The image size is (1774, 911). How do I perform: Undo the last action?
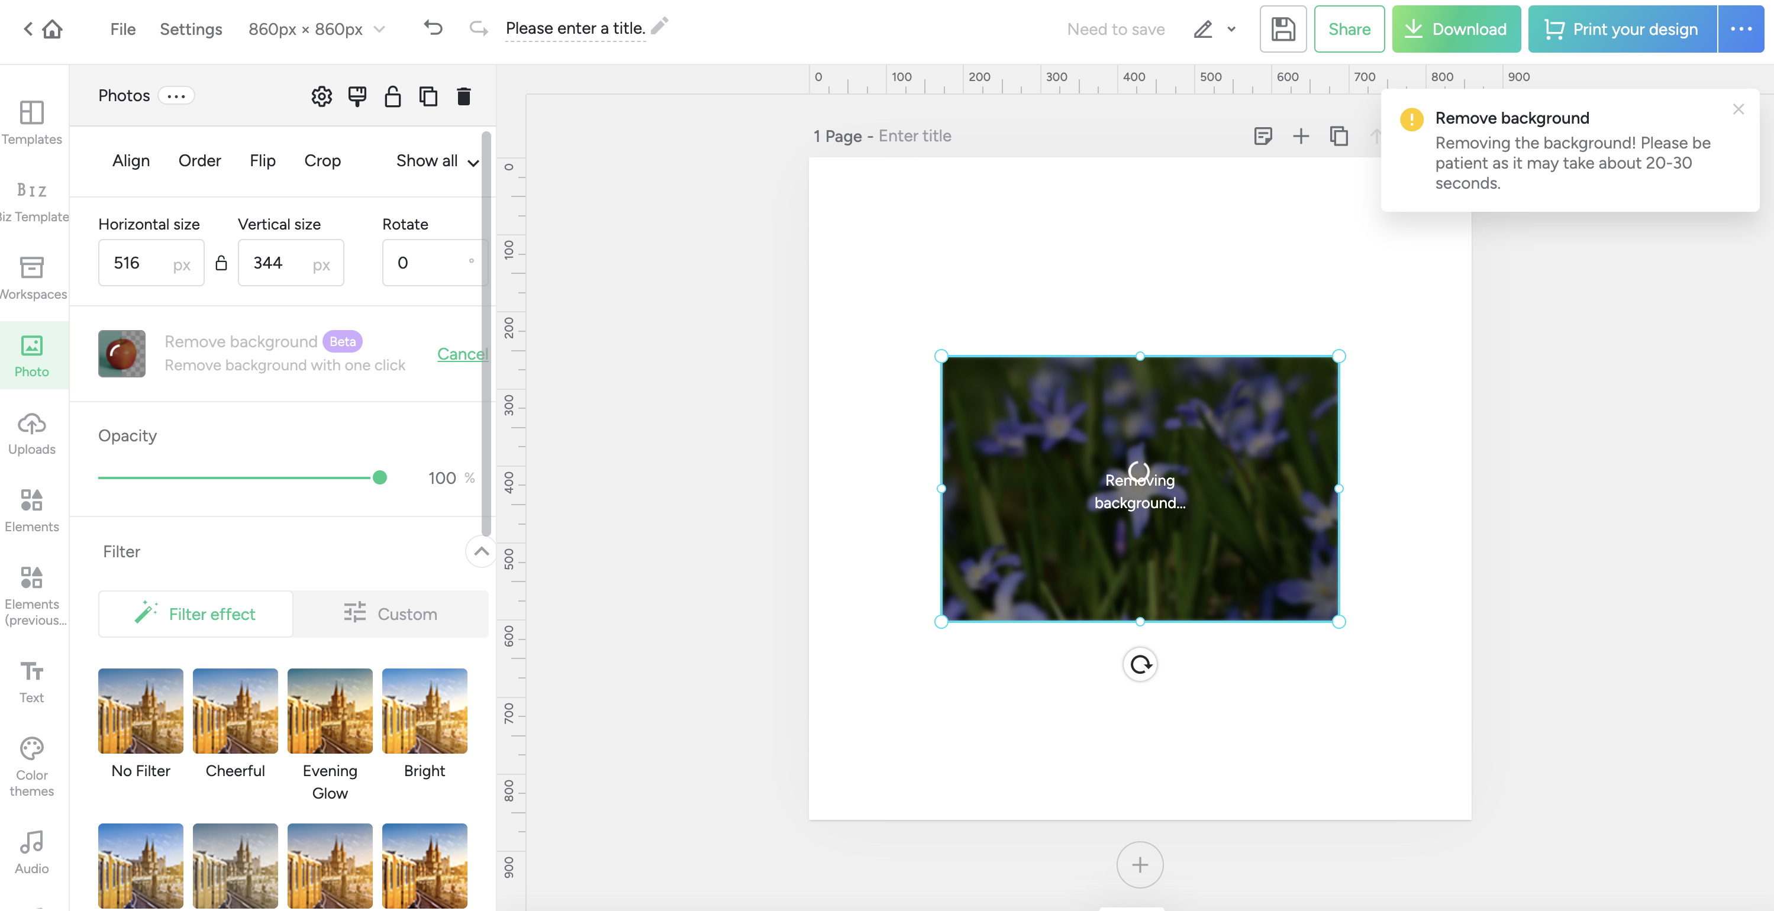point(433,28)
